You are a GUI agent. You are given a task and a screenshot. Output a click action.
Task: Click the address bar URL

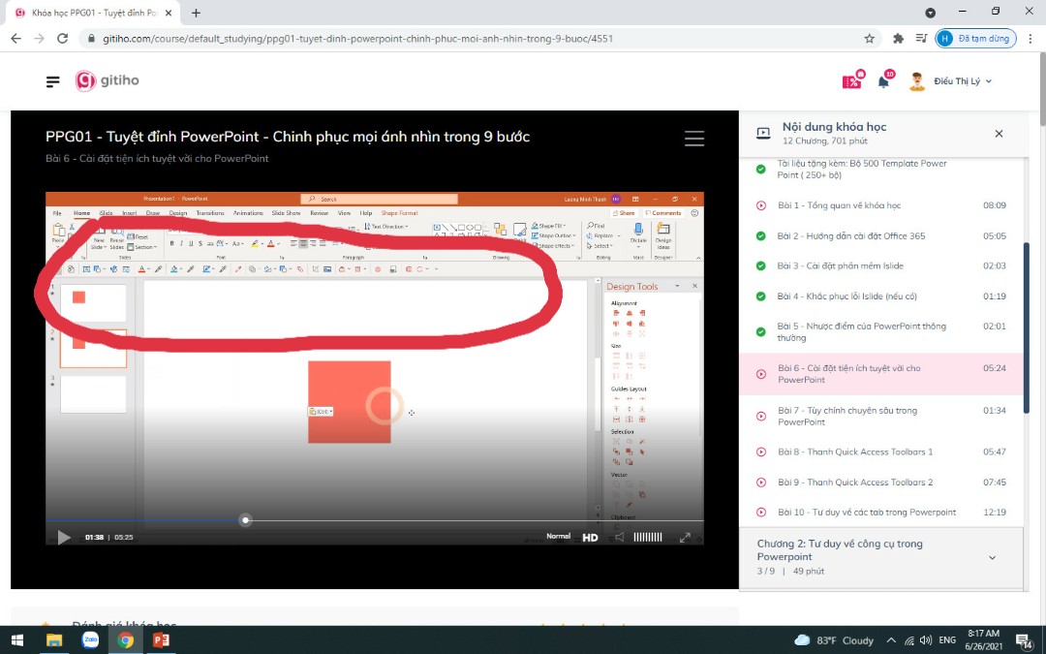(x=357, y=39)
